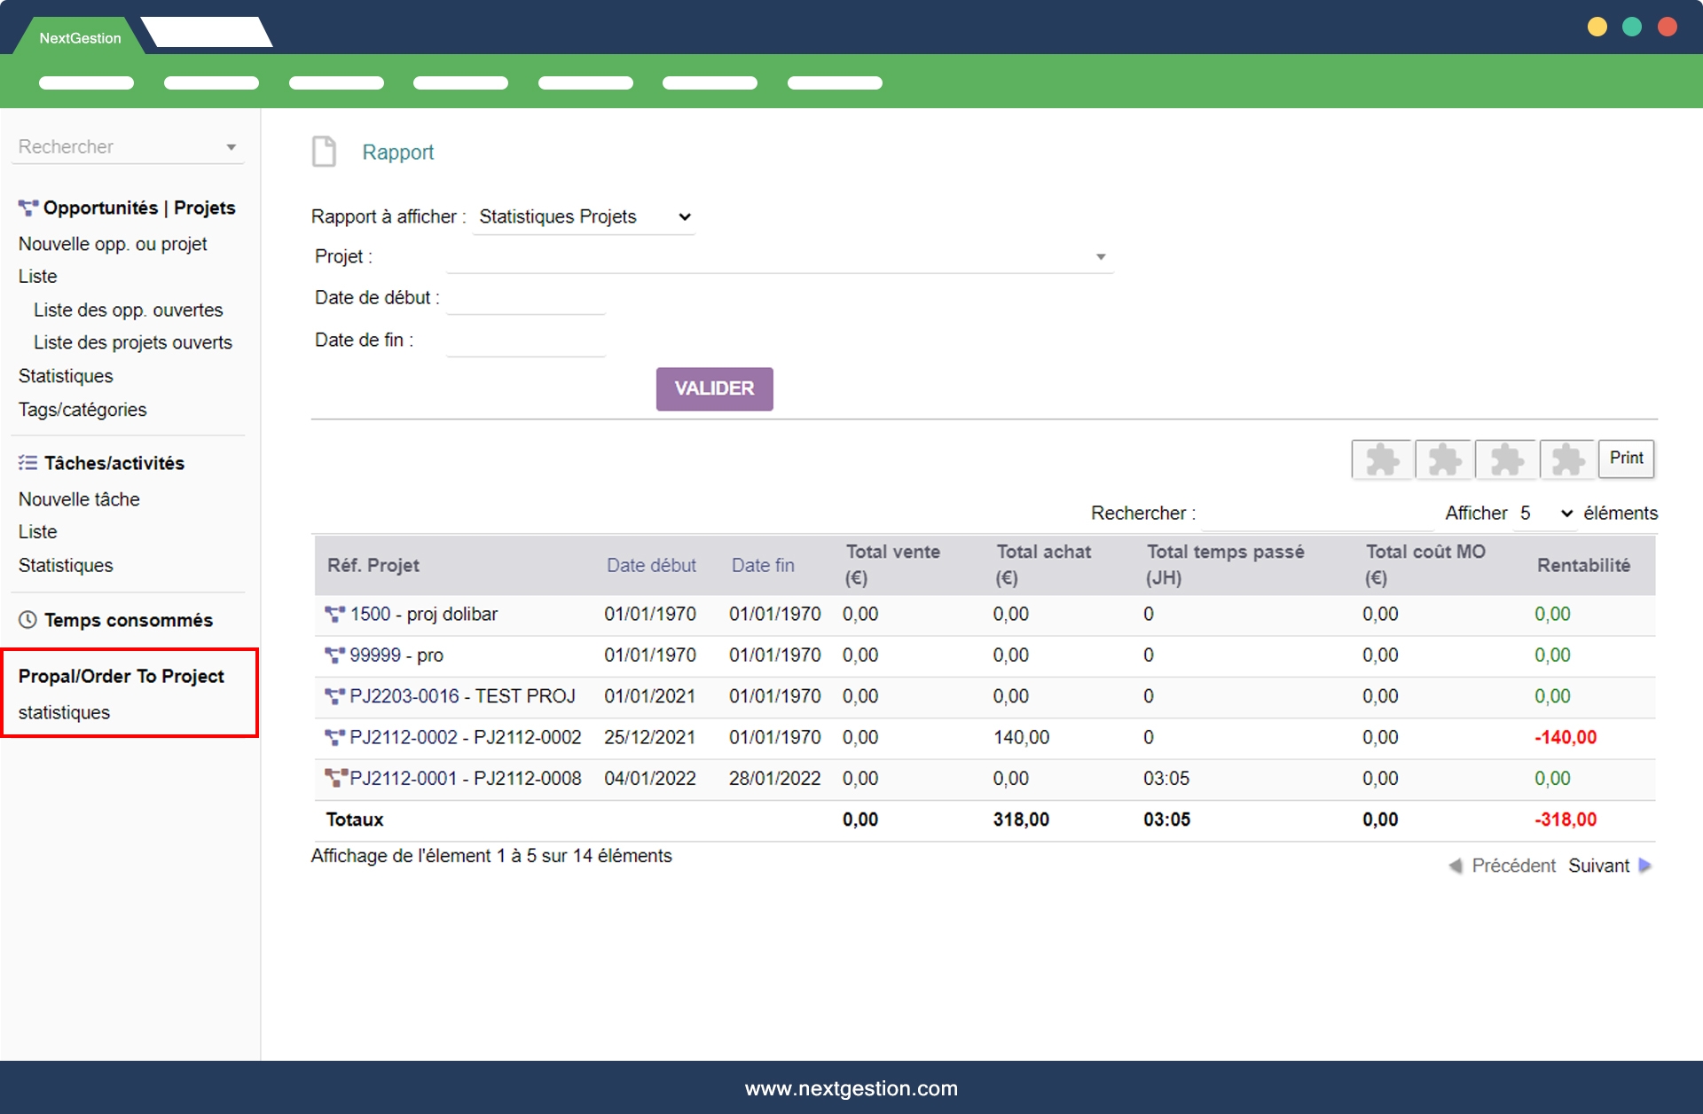Select the NextGestion browser tab
1703x1114 pixels.
[80, 38]
